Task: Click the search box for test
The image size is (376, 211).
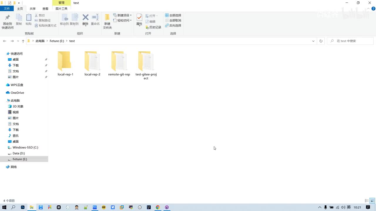Action: [350, 41]
